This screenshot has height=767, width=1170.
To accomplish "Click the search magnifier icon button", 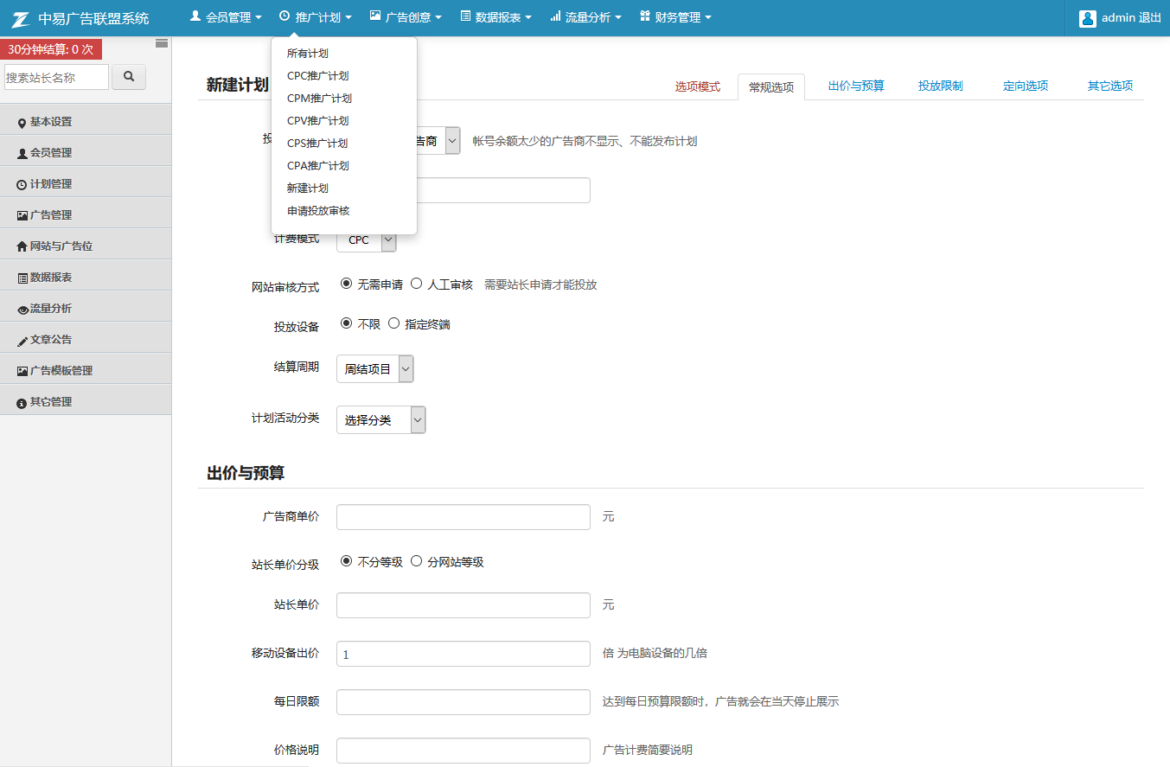I will pos(129,77).
